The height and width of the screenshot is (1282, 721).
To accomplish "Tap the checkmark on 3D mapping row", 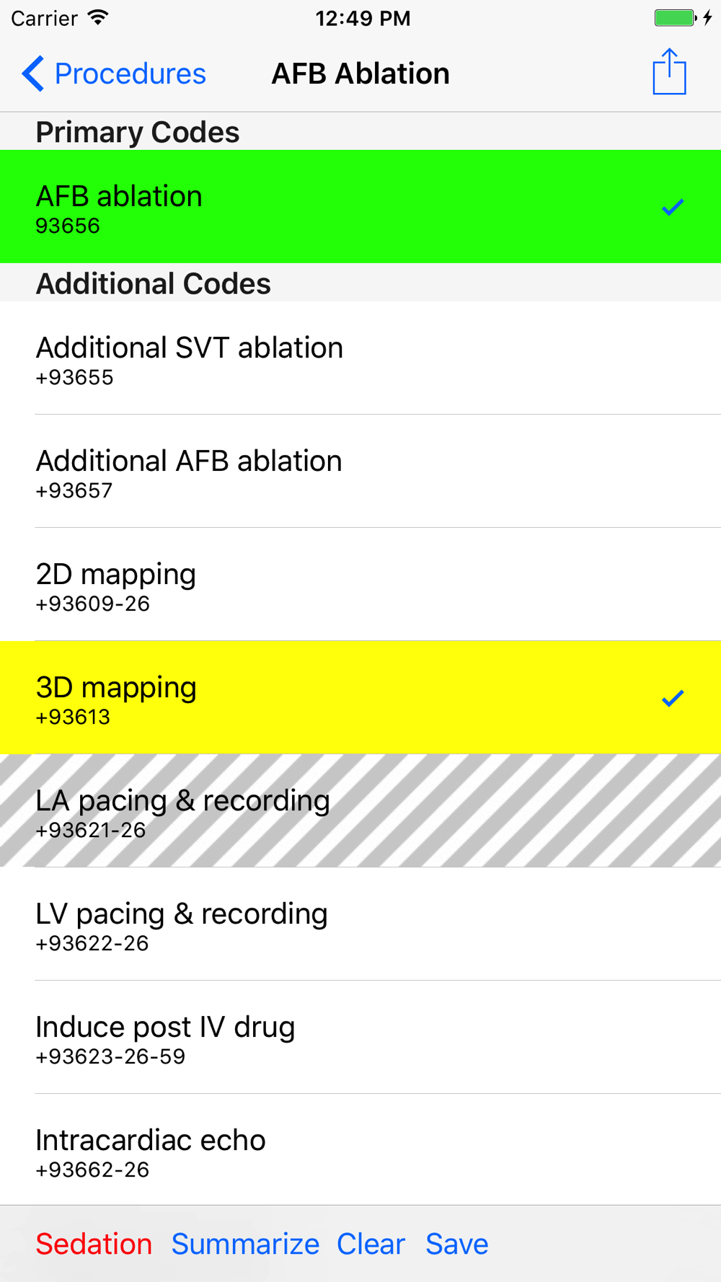I will click(672, 698).
